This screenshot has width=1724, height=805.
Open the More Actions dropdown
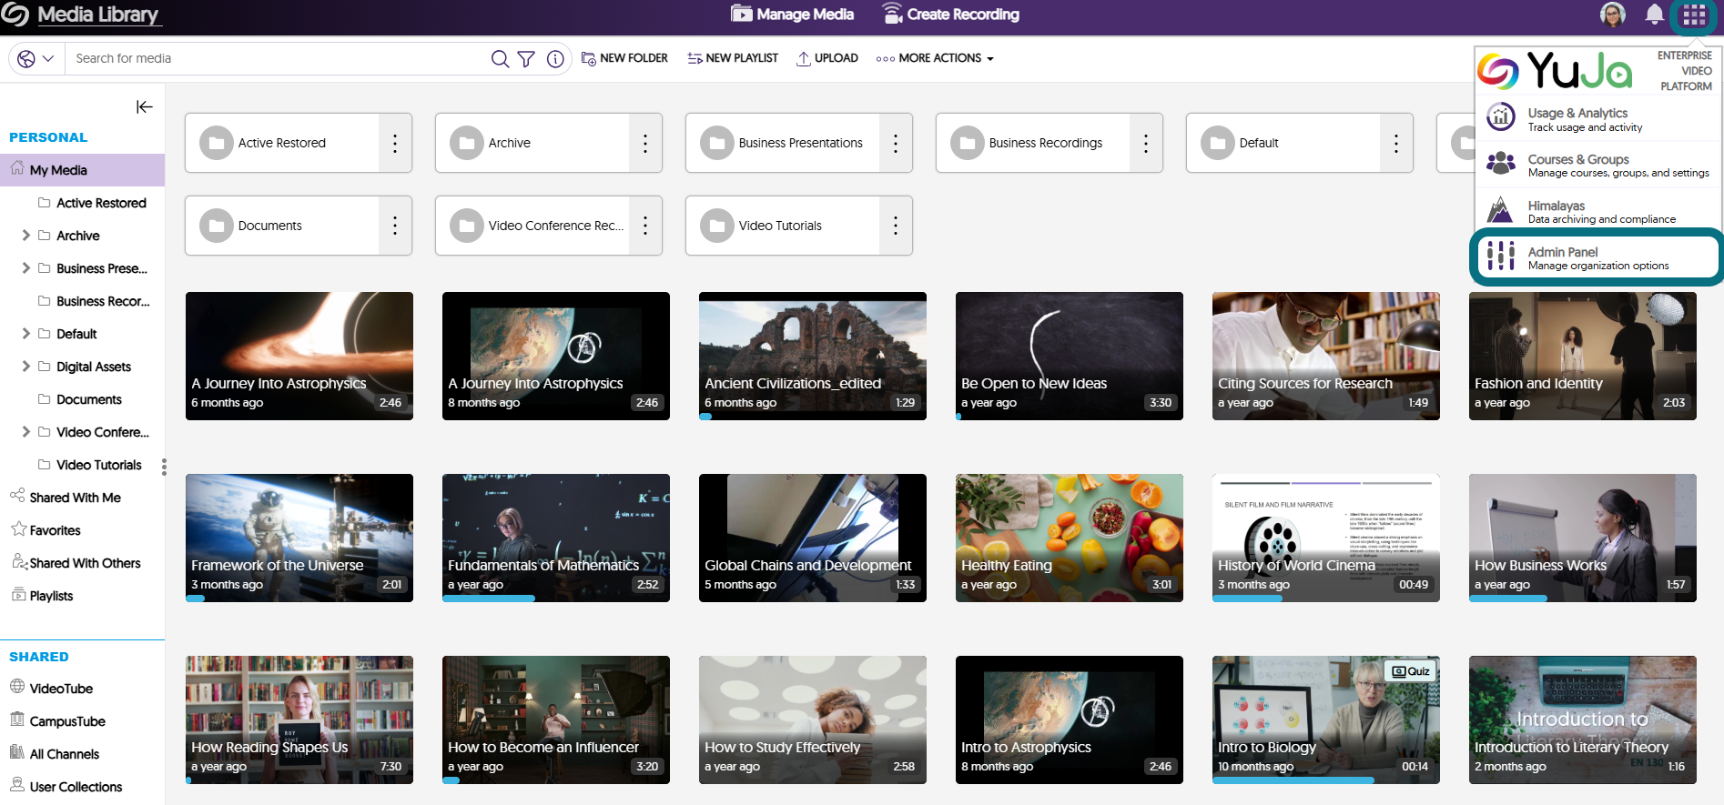click(935, 58)
